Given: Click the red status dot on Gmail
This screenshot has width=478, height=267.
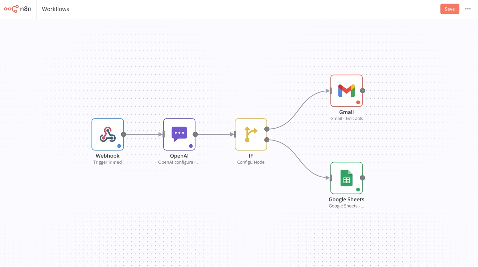Looking at the screenshot, I should pyautogui.click(x=358, y=102).
